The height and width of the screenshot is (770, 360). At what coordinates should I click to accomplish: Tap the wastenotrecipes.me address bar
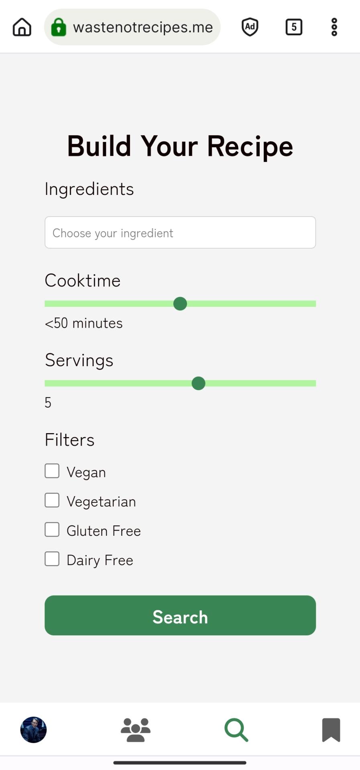(143, 27)
